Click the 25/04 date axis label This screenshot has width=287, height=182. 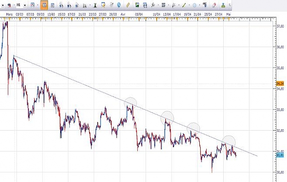point(208,14)
